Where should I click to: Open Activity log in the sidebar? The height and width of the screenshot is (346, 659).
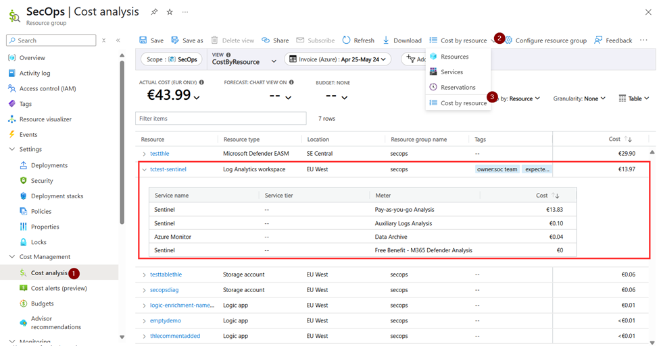pos(34,73)
